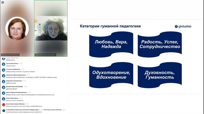
Task: Click the sender name 'Суслонова Елена'
Action: coord(12,63)
